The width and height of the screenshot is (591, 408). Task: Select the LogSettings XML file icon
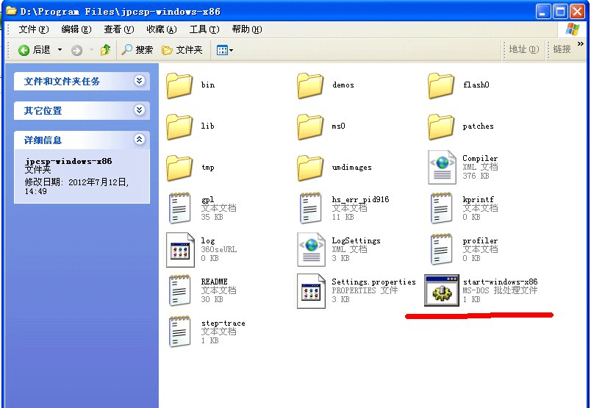click(x=311, y=250)
